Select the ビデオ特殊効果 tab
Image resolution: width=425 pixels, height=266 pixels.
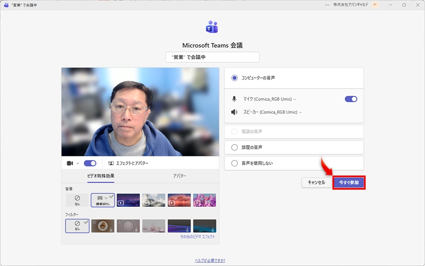coord(101,176)
